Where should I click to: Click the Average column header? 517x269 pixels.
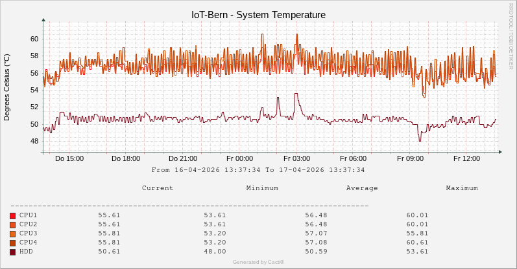[x=362, y=188]
